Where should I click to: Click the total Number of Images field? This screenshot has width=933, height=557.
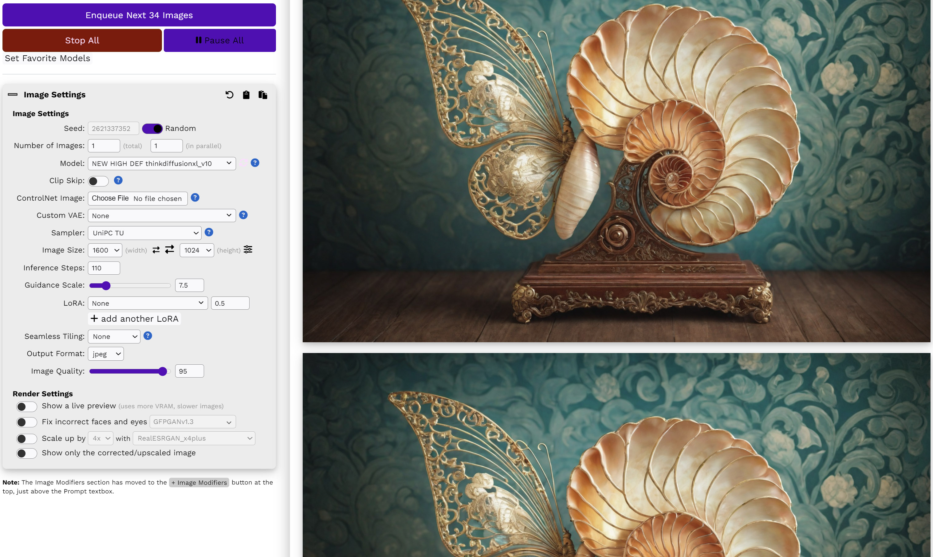pyautogui.click(x=104, y=146)
